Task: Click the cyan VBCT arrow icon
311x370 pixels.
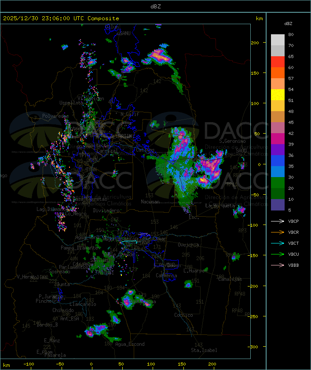Action: click(278, 243)
